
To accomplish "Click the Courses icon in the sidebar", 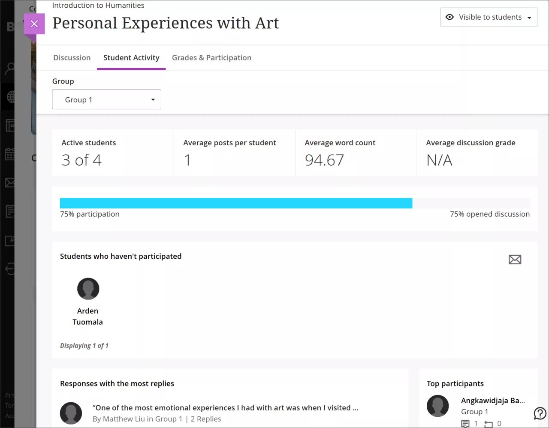I will coord(9,126).
